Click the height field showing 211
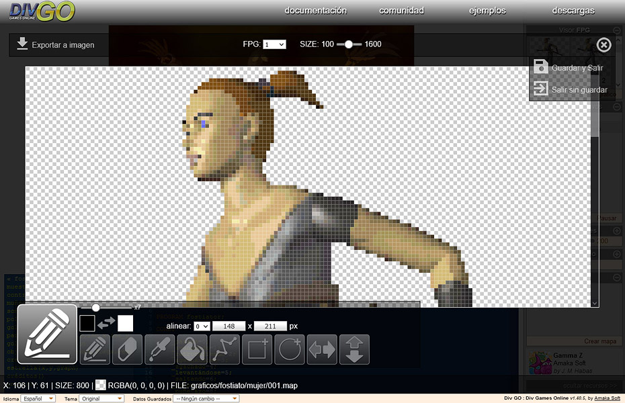The width and height of the screenshot is (625, 403). pyautogui.click(x=270, y=326)
